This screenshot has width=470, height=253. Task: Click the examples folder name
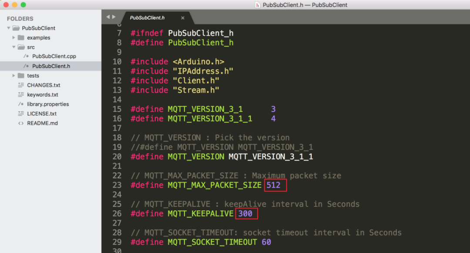pyautogui.click(x=39, y=38)
